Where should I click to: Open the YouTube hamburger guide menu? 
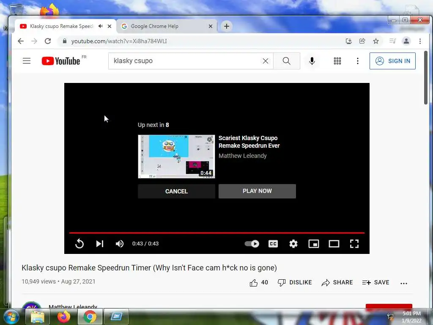27,61
